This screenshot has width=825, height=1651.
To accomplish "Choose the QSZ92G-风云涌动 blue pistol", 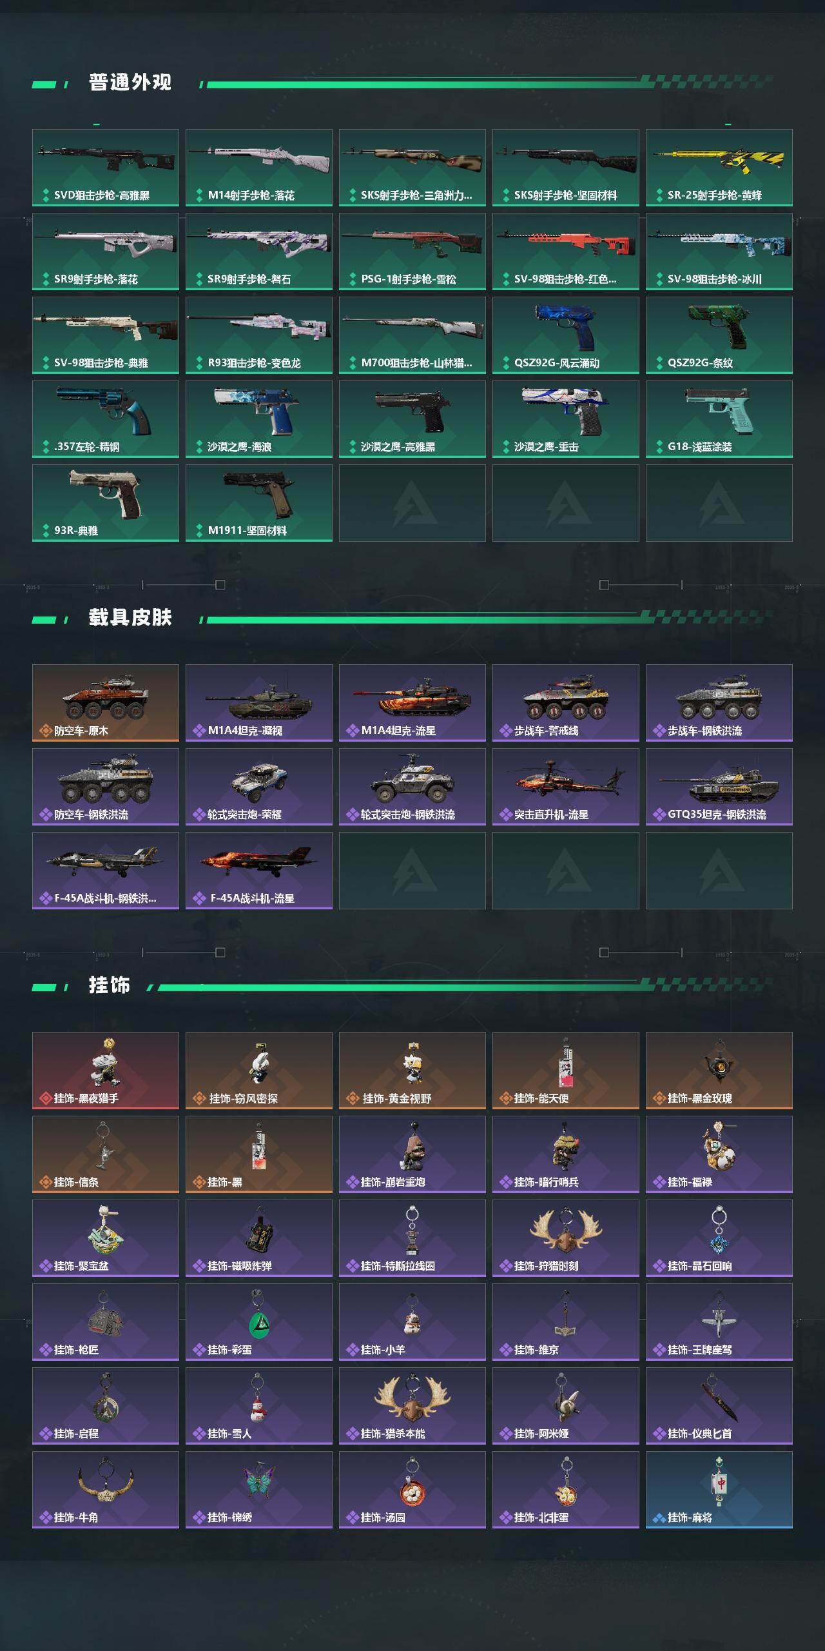I will [x=566, y=335].
